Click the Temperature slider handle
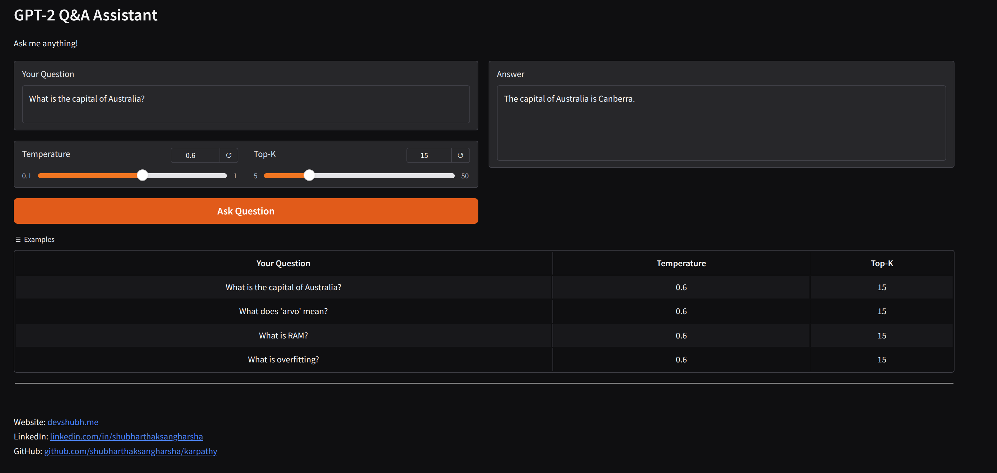 (x=143, y=175)
